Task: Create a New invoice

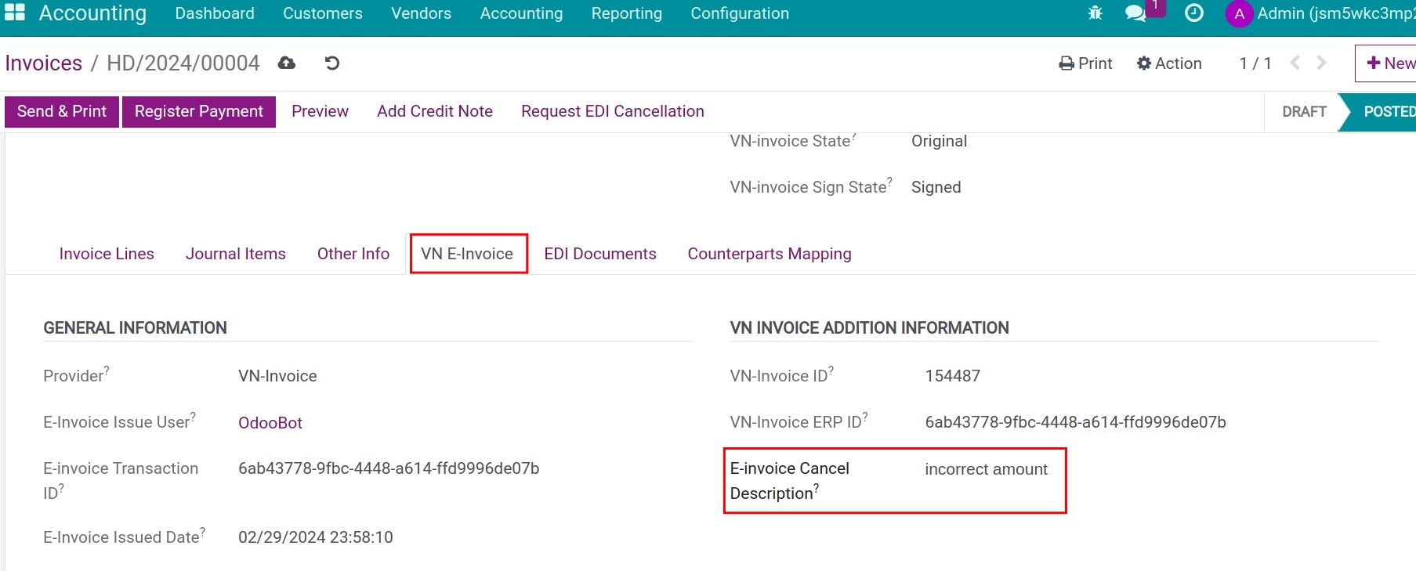Action: click(x=1386, y=63)
